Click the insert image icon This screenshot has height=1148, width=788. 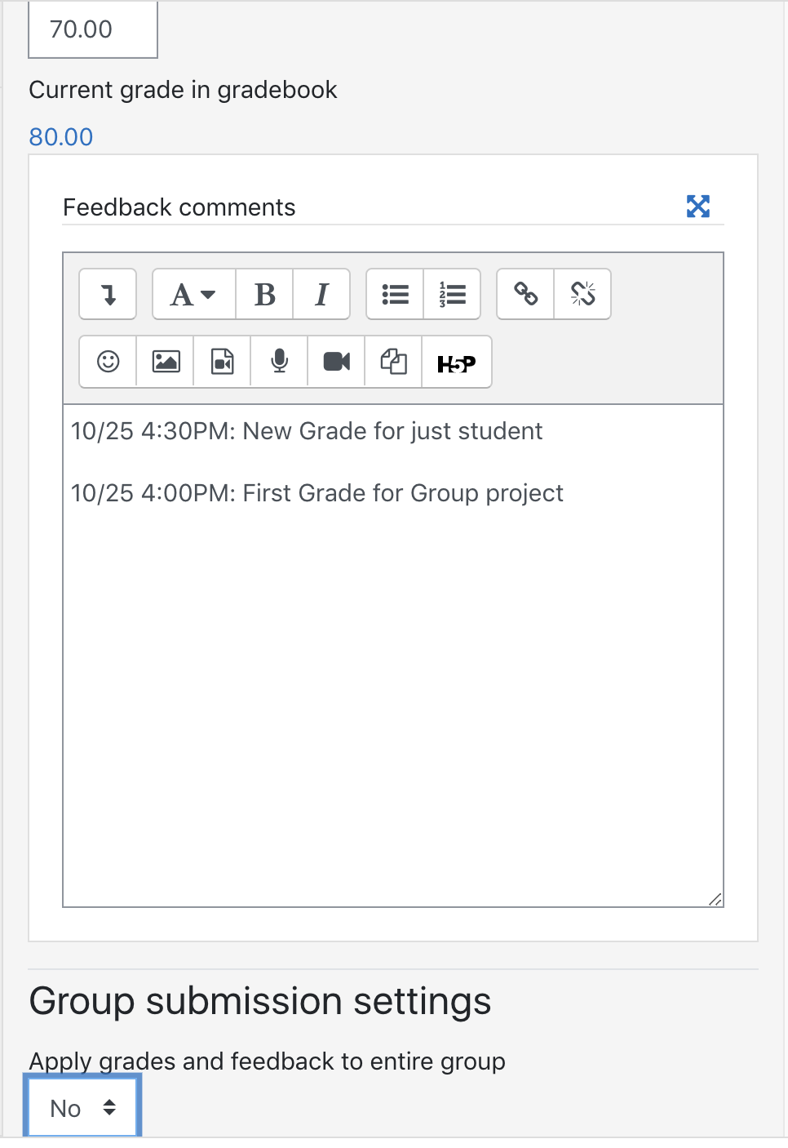[165, 362]
